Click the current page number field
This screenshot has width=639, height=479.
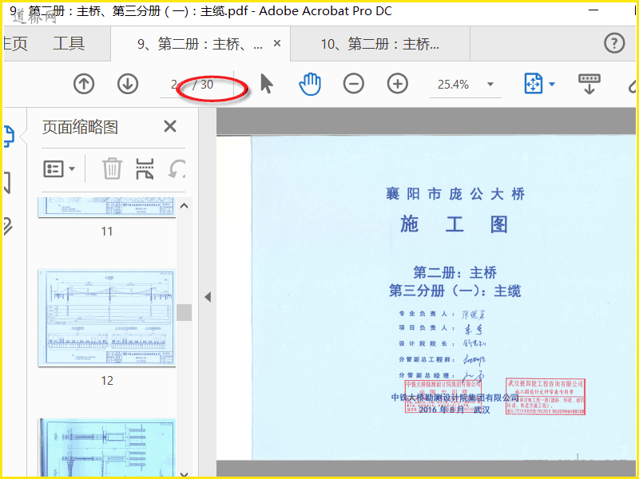tap(174, 85)
